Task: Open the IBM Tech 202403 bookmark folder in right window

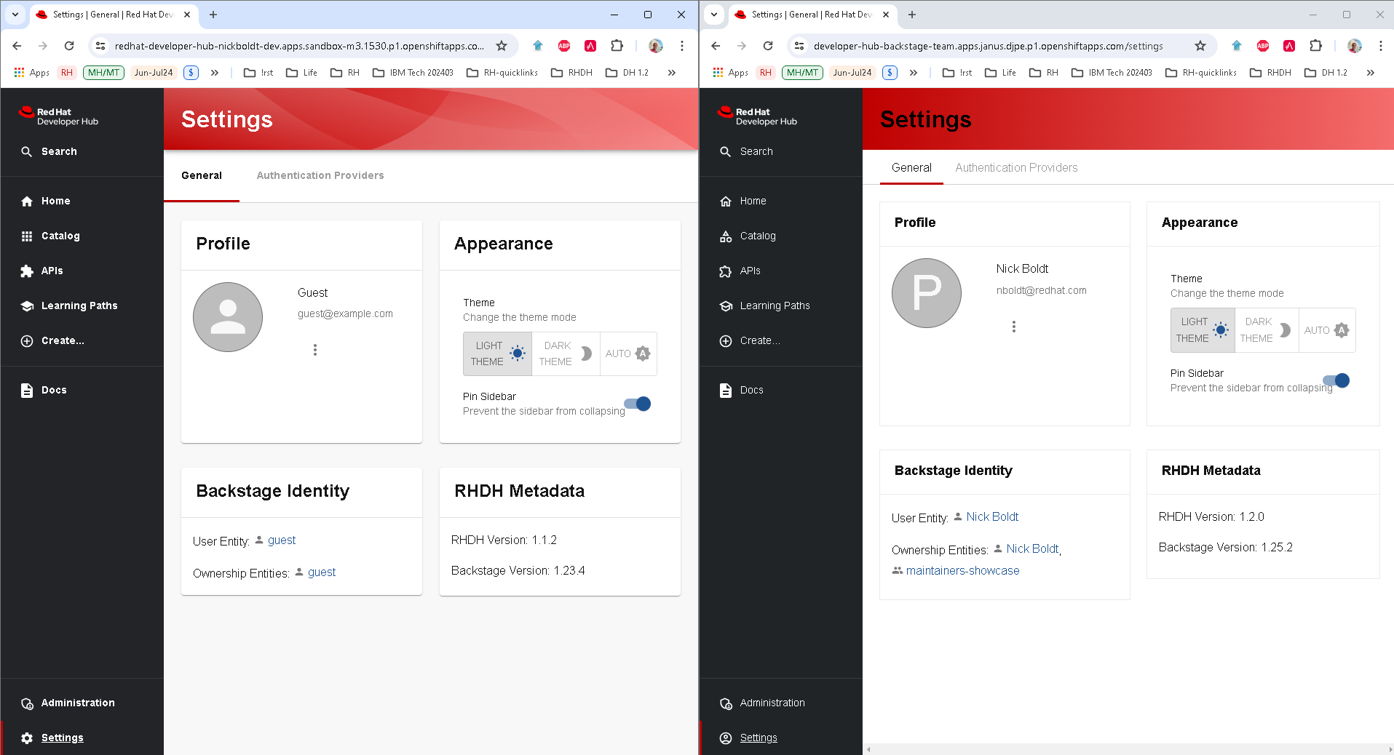Action: (x=1112, y=73)
